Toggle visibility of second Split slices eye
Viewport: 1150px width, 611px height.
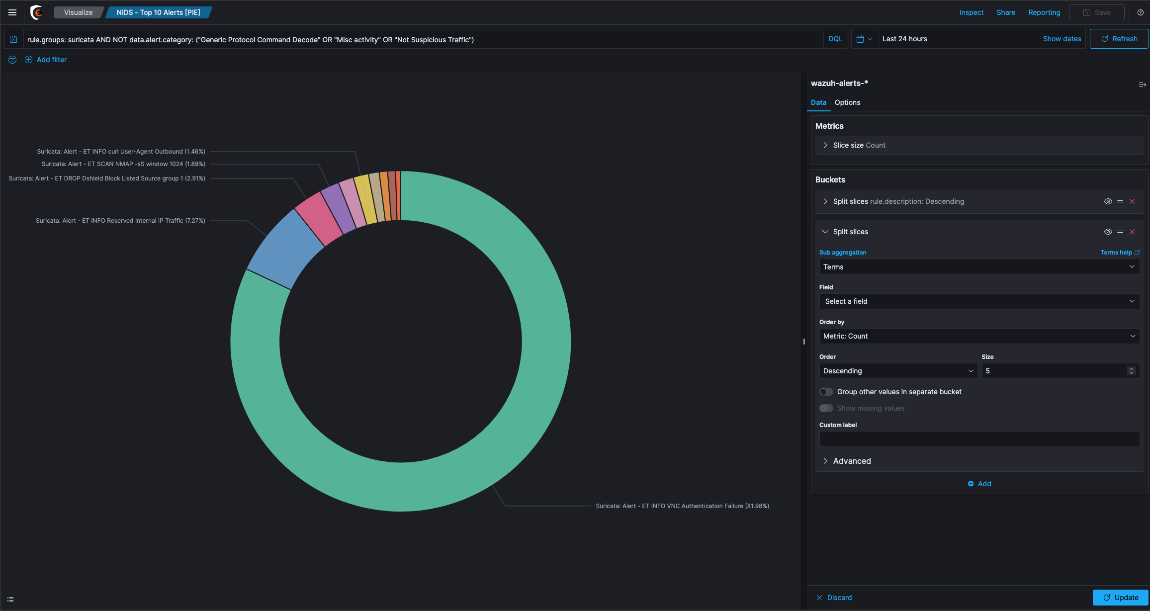(1108, 232)
